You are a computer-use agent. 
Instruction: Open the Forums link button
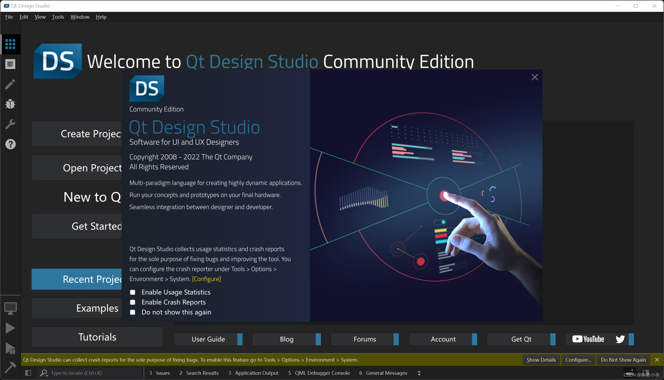pos(365,339)
